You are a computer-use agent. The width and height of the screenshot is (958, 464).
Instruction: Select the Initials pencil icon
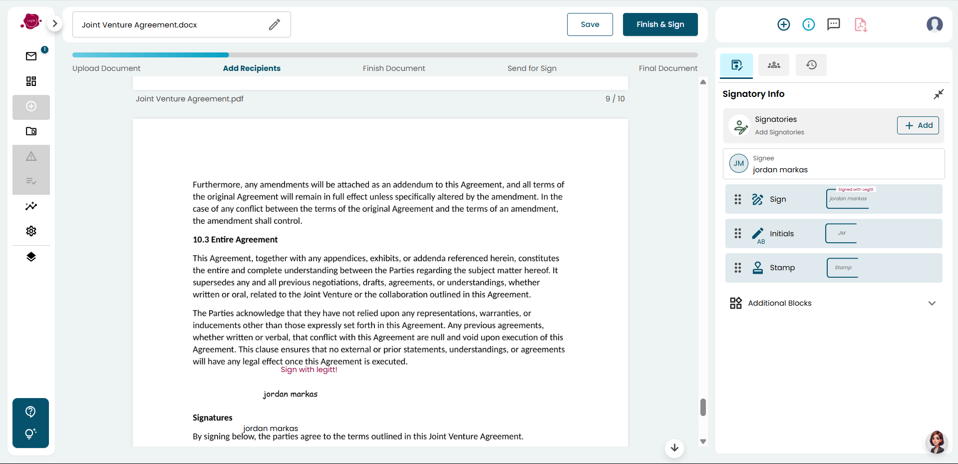758,234
